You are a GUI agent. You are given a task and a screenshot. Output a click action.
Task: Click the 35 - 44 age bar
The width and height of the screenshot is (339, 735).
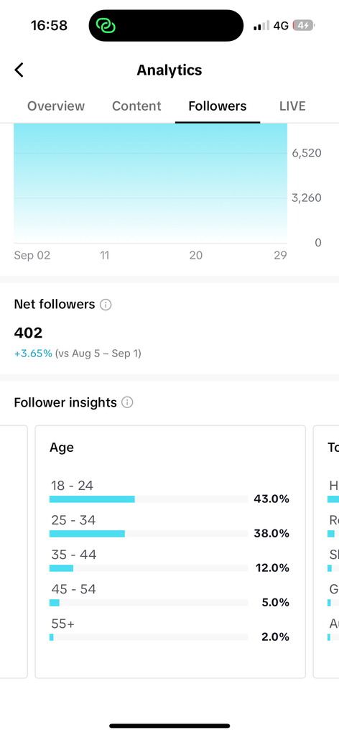click(149, 568)
